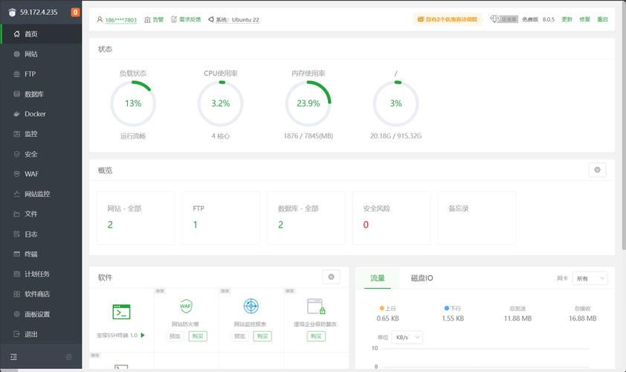Image resolution: width=626 pixels, height=372 pixels.
Task: Click the 总发送 11.88 MB value
Action: [517, 318]
